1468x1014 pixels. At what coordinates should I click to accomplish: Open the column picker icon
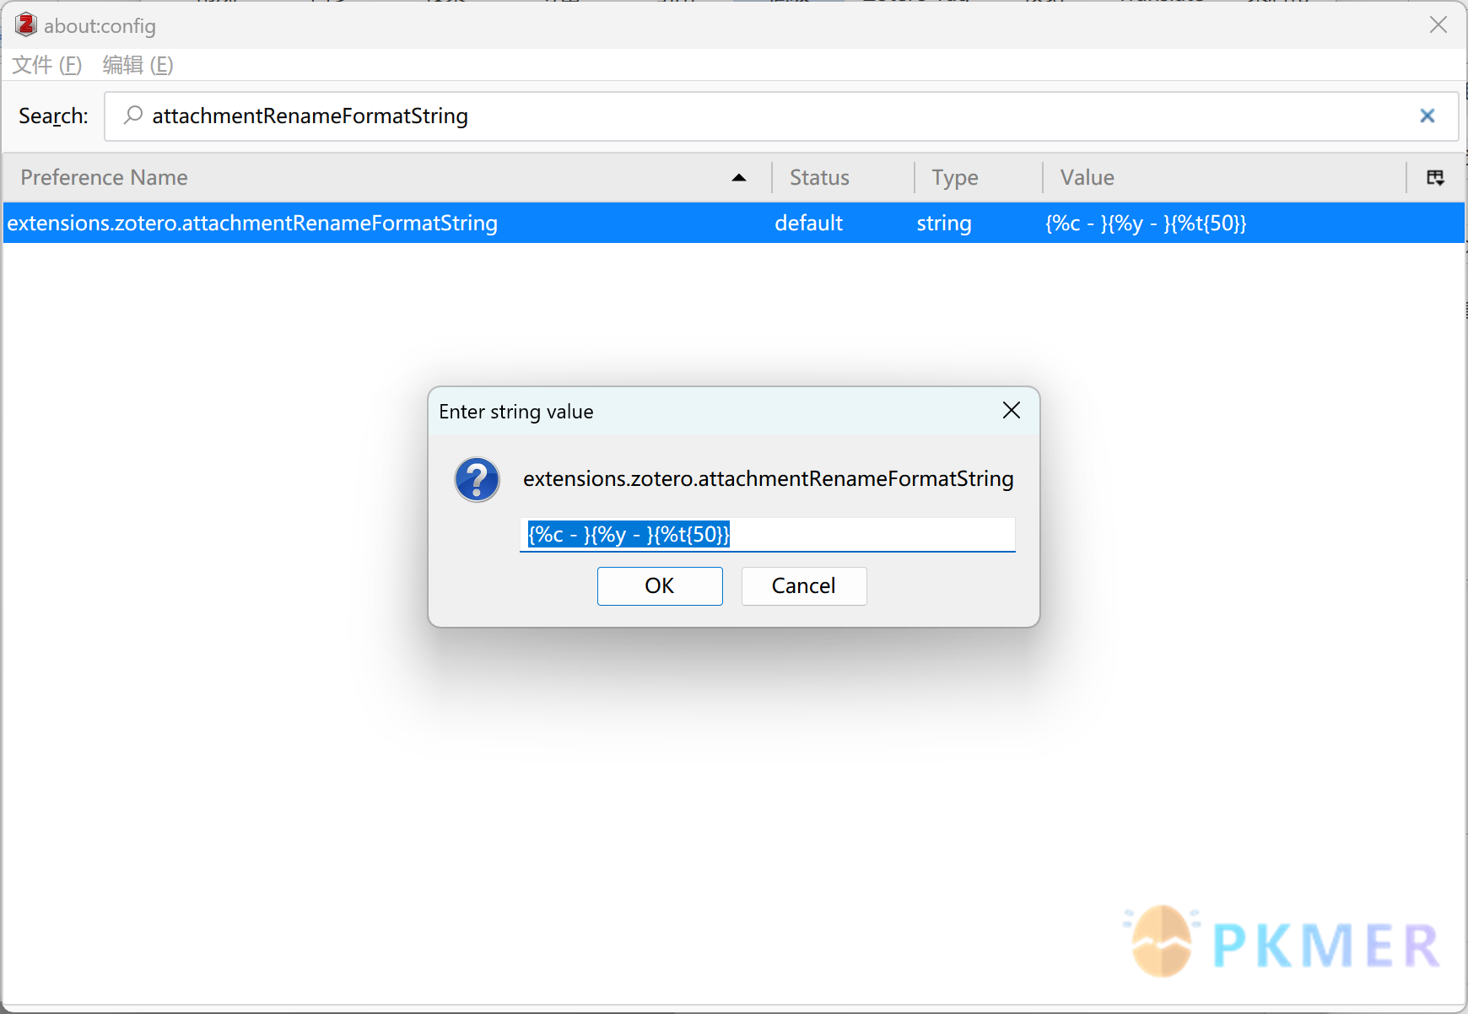1435,177
